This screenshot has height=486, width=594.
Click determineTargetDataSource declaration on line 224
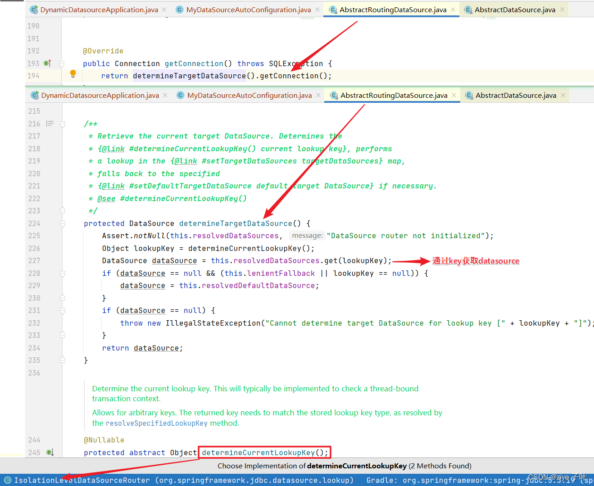[x=236, y=223]
